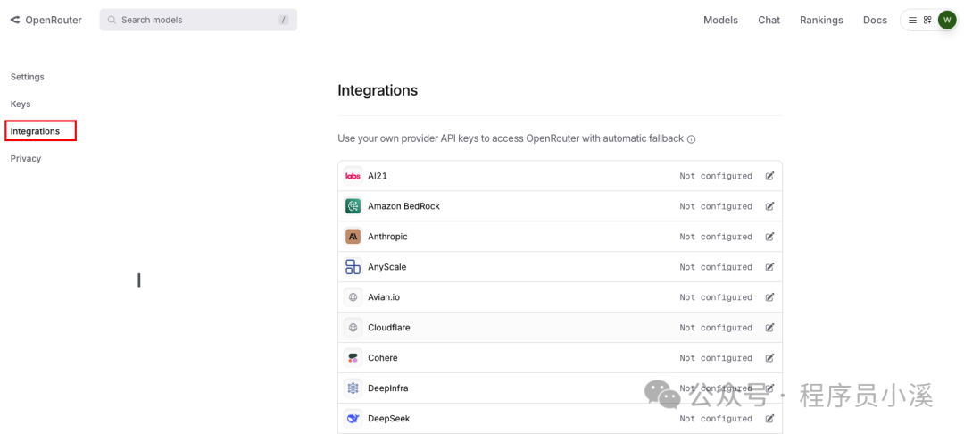Viewport: 964px width, 434px height.
Task: Click the edit icon for AI21
Action: 769,176
